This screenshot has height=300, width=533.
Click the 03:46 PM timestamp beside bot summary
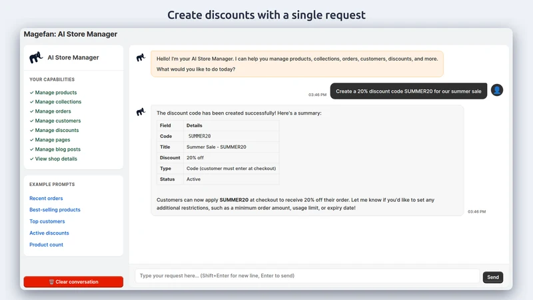point(476,211)
